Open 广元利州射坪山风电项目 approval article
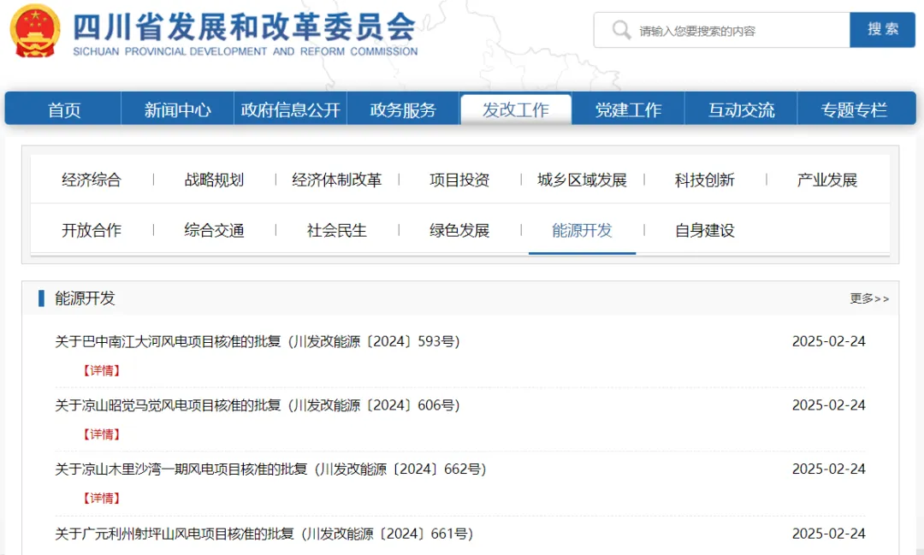Screen dimensions: 924x555 pos(264,534)
